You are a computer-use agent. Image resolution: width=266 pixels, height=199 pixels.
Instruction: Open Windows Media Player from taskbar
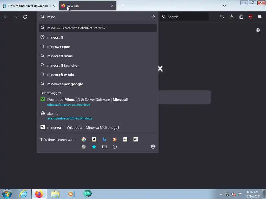71,194
